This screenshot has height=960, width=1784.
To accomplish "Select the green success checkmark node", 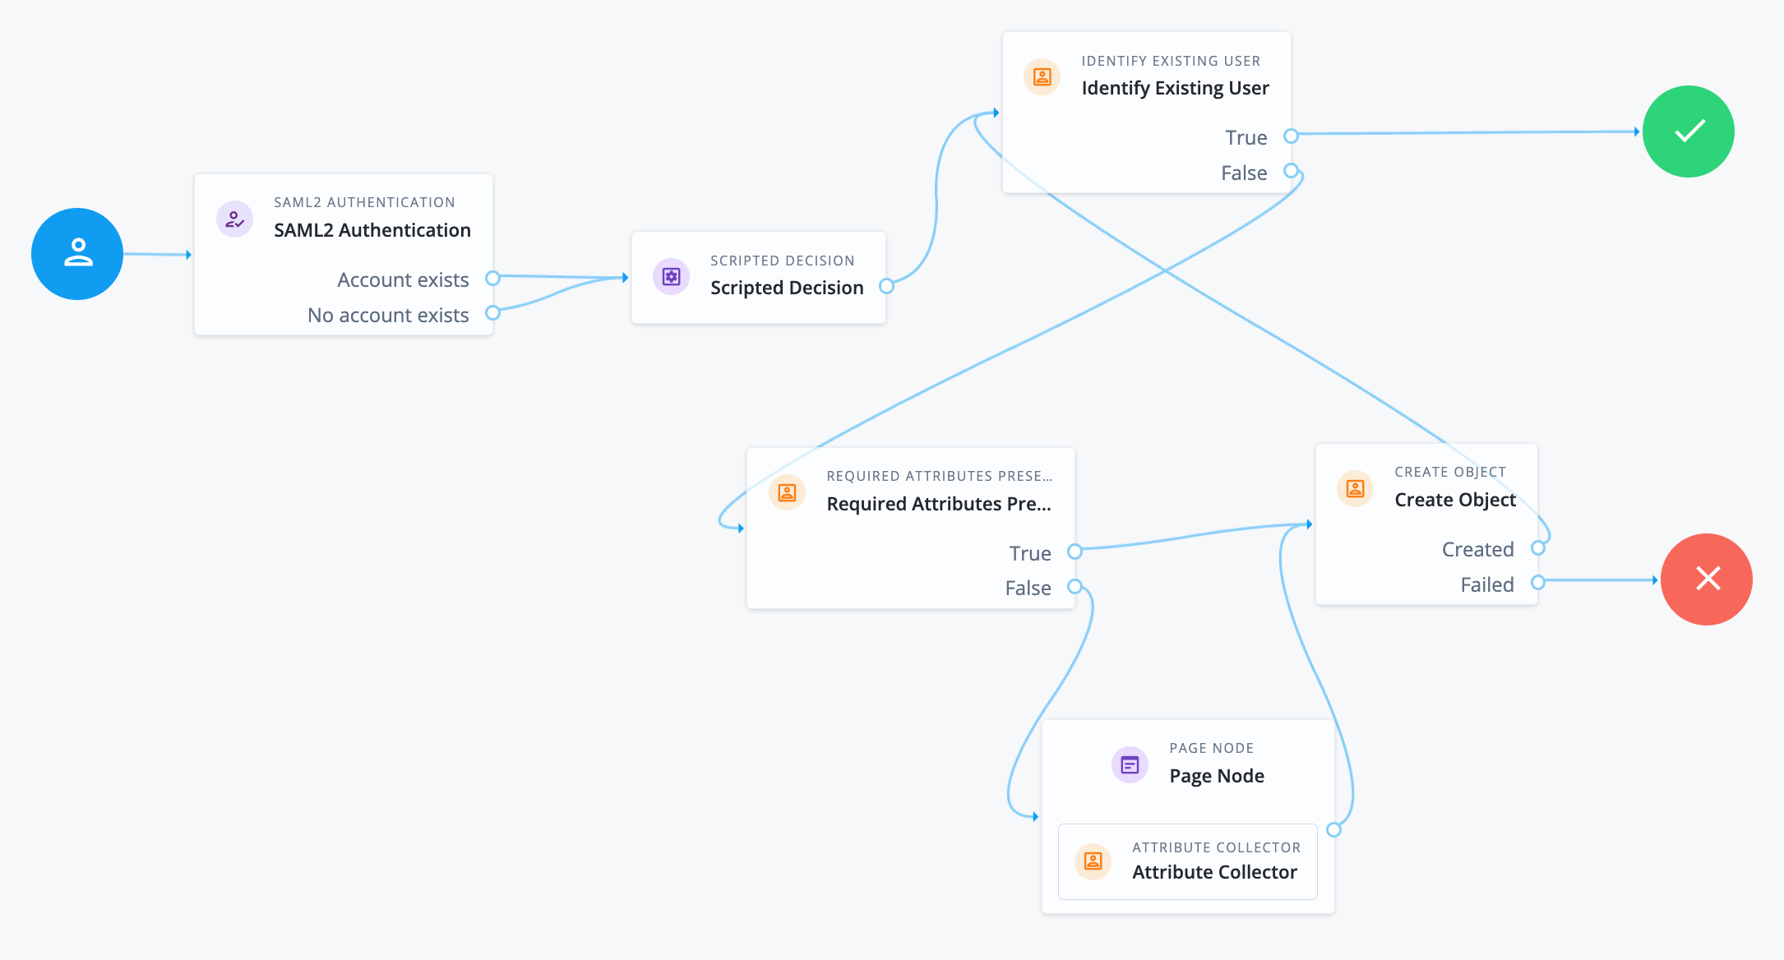I will (x=1688, y=132).
